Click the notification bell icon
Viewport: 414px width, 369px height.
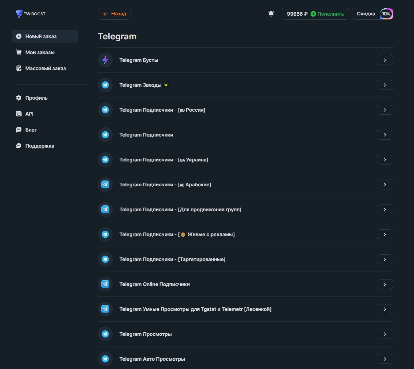coord(271,14)
